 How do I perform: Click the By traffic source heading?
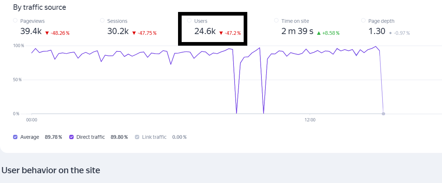click(x=40, y=7)
